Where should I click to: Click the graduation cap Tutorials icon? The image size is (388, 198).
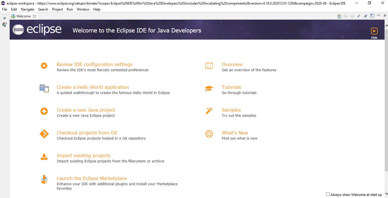point(209,89)
